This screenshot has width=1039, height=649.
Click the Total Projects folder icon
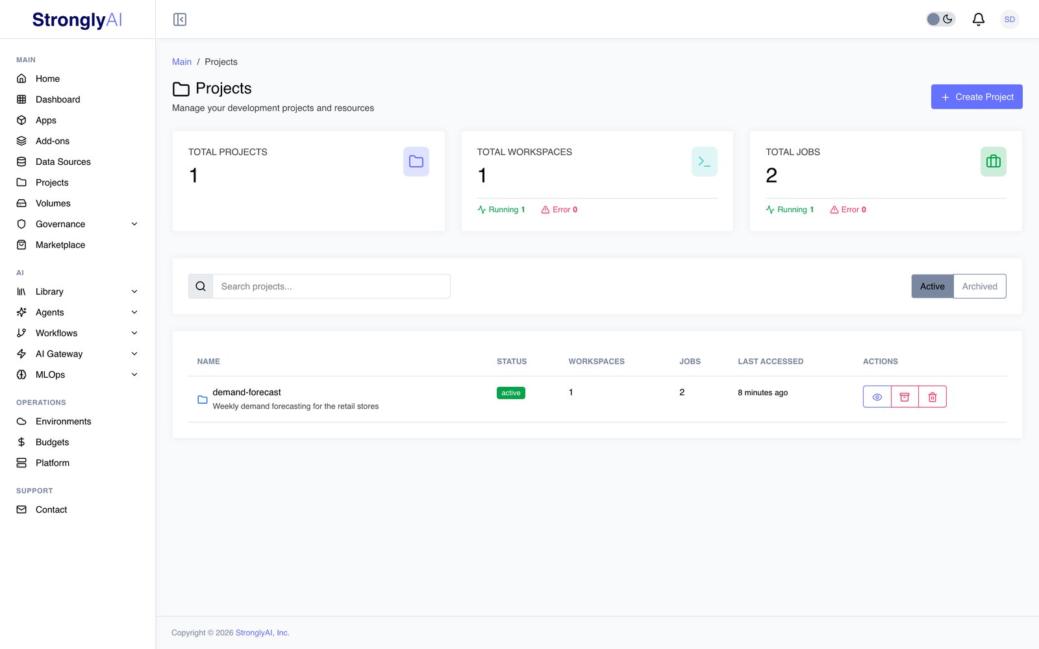click(416, 162)
